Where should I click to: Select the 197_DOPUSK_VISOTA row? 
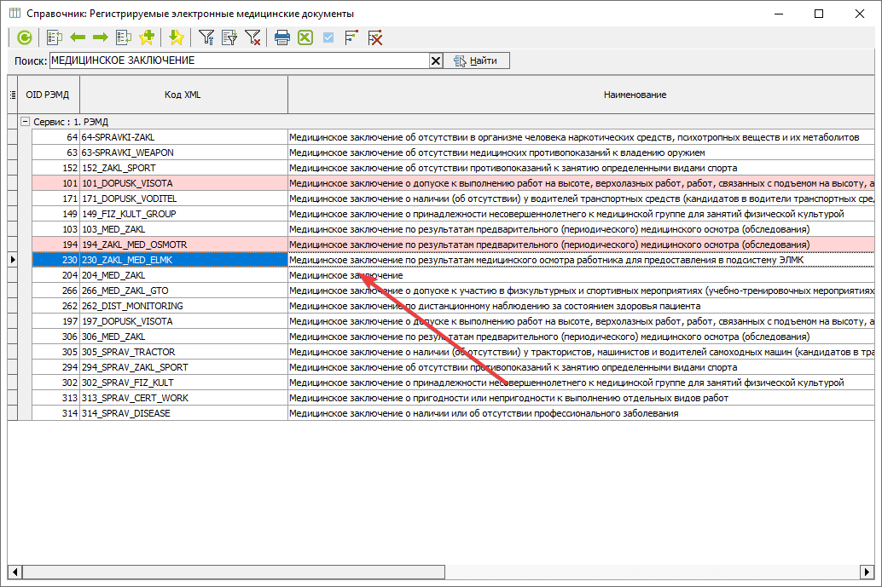[453, 321]
